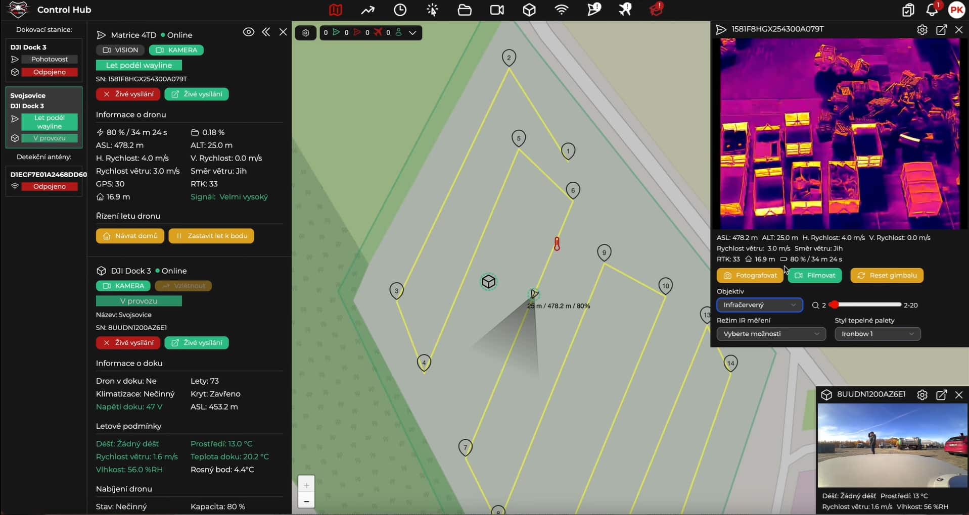Click the 3D cube icon in top bar
Viewport: 969px width, 515px height.
pyautogui.click(x=529, y=10)
